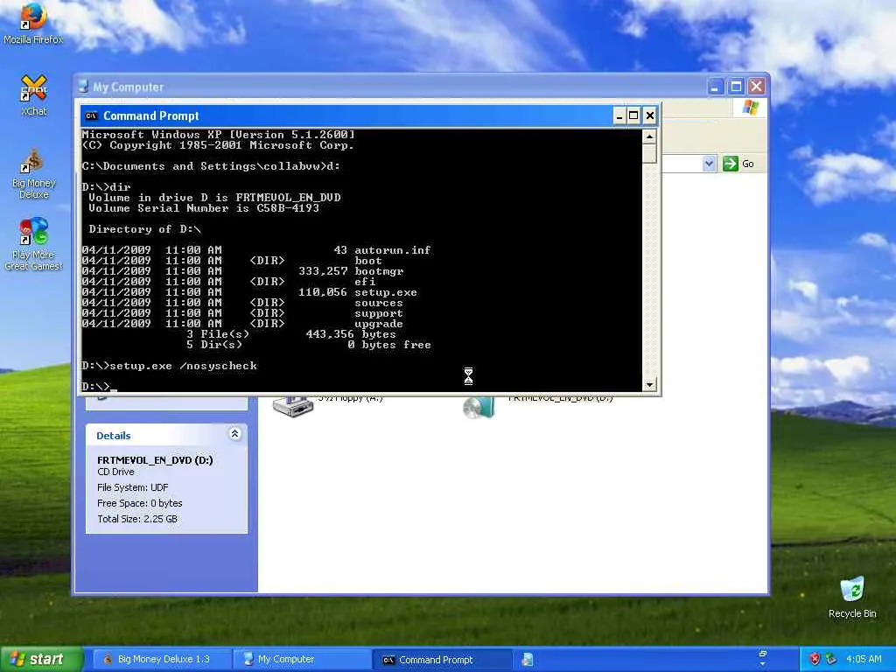The image size is (896, 672).
Task: Open the Start menu
Action: click(42, 659)
